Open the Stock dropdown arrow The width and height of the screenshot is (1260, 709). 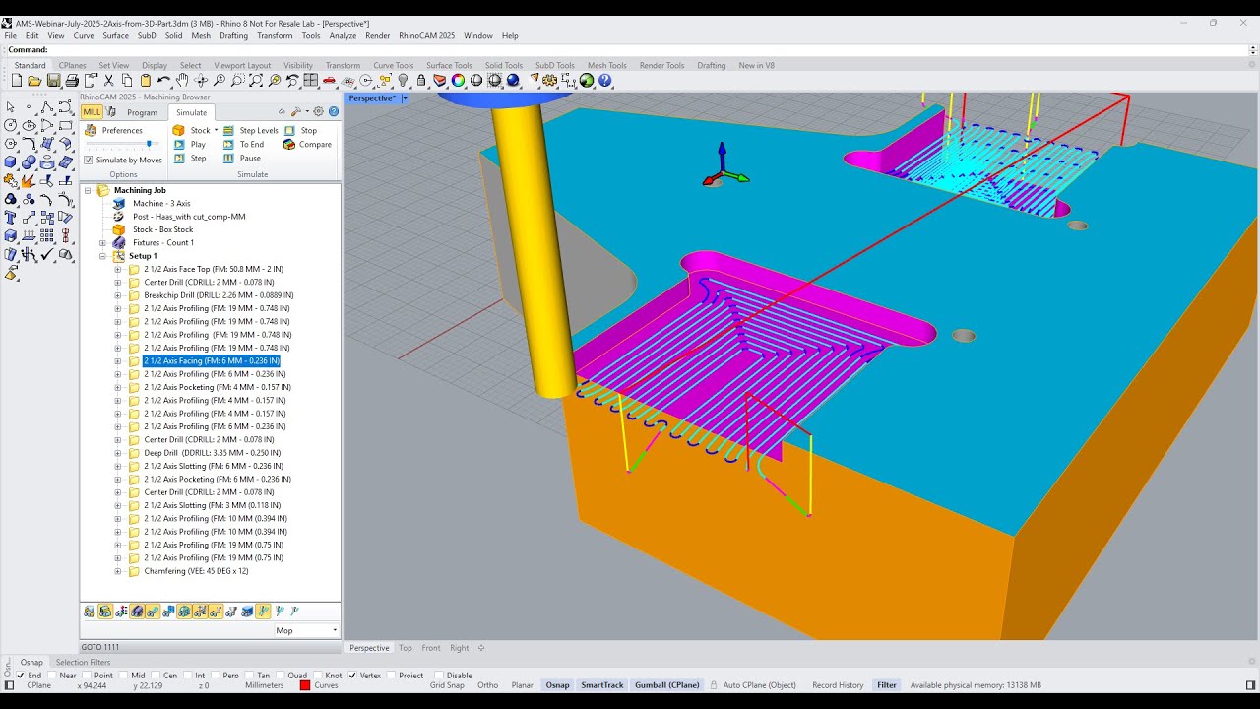216,130
